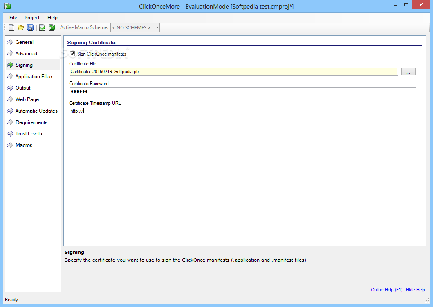Open Online Help (F1) link
The width and height of the screenshot is (433, 307).
386,289
